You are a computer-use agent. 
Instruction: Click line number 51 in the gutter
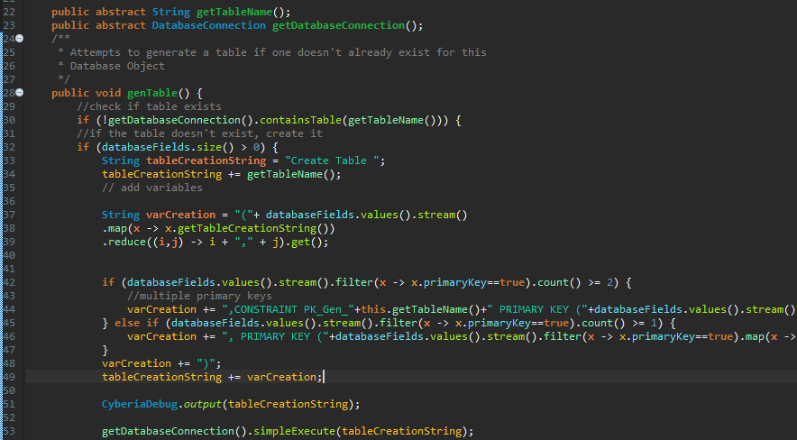click(x=9, y=405)
